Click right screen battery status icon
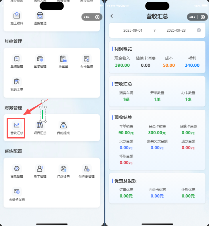The width and height of the screenshot is (209, 226). tap(204, 6)
